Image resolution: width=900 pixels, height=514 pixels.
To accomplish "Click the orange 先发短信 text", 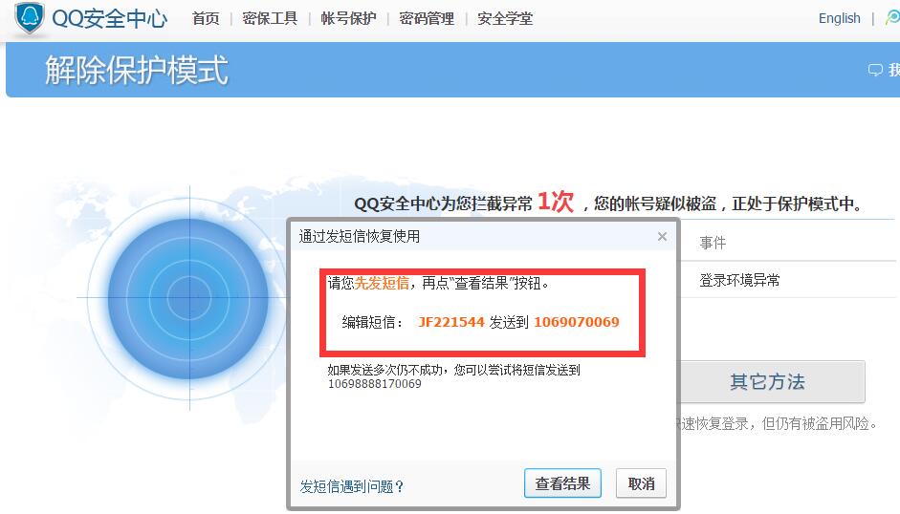I will tap(382, 283).
